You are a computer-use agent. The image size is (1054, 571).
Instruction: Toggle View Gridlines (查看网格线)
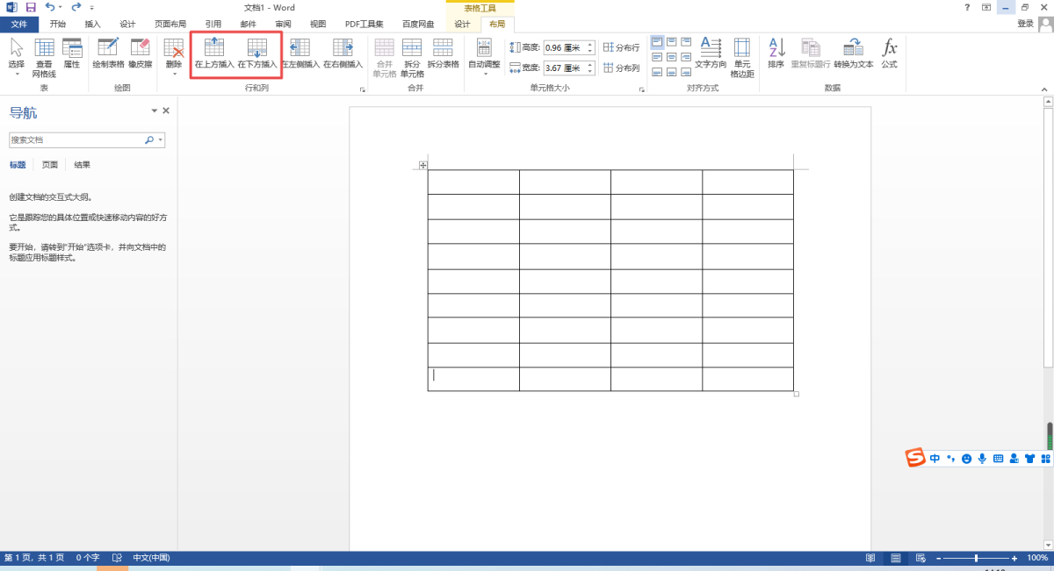44,57
